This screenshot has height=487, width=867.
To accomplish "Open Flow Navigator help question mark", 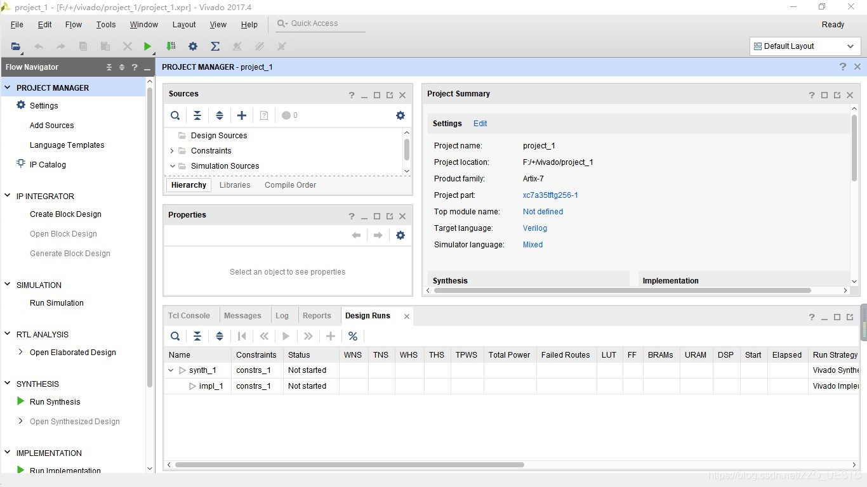I will coord(135,67).
